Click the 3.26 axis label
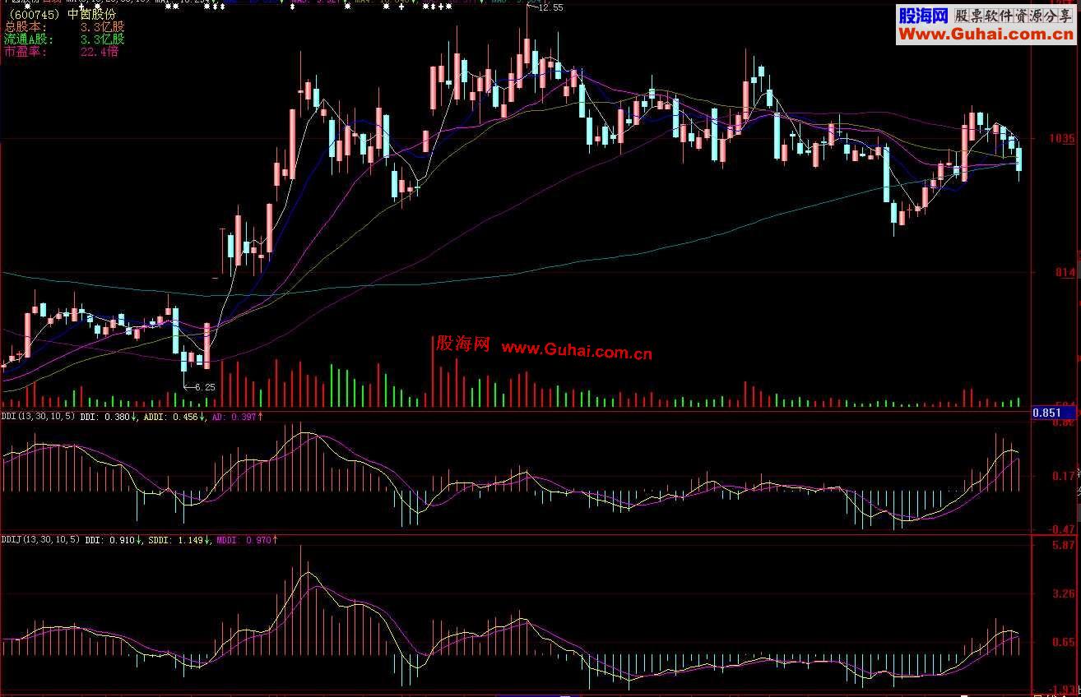Image resolution: width=1081 pixels, height=697 pixels. (1064, 592)
